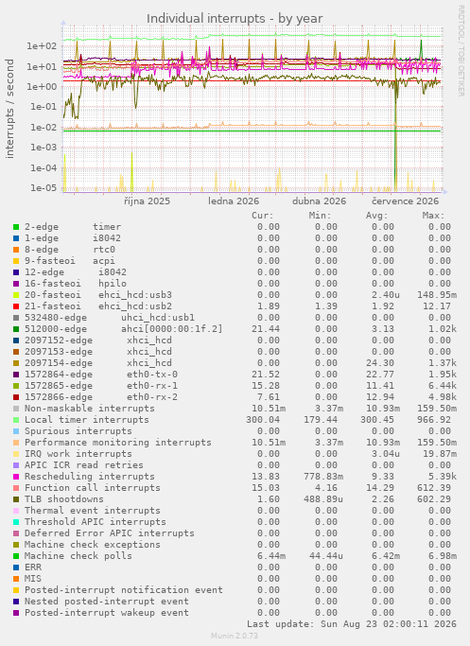Screen dimensions: 470x646
Task: Click the Non-maskable interrupts legend entry
Action: tap(90, 409)
